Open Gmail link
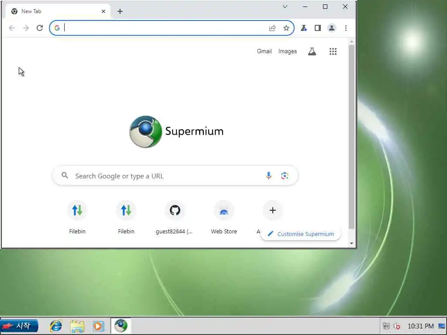This screenshot has width=447, height=335. (x=264, y=51)
